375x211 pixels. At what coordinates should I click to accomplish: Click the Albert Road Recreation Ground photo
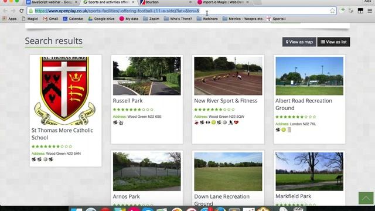point(309,76)
